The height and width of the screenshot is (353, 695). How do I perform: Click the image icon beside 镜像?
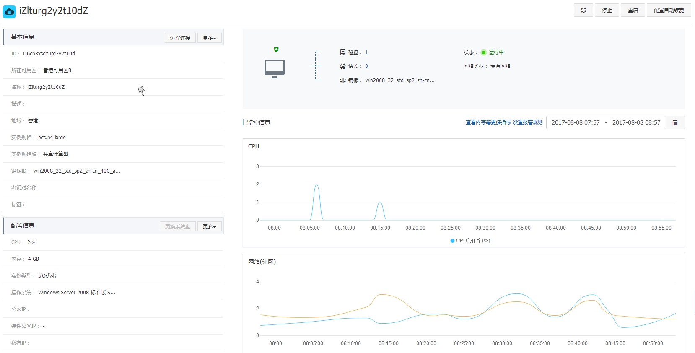click(343, 80)
